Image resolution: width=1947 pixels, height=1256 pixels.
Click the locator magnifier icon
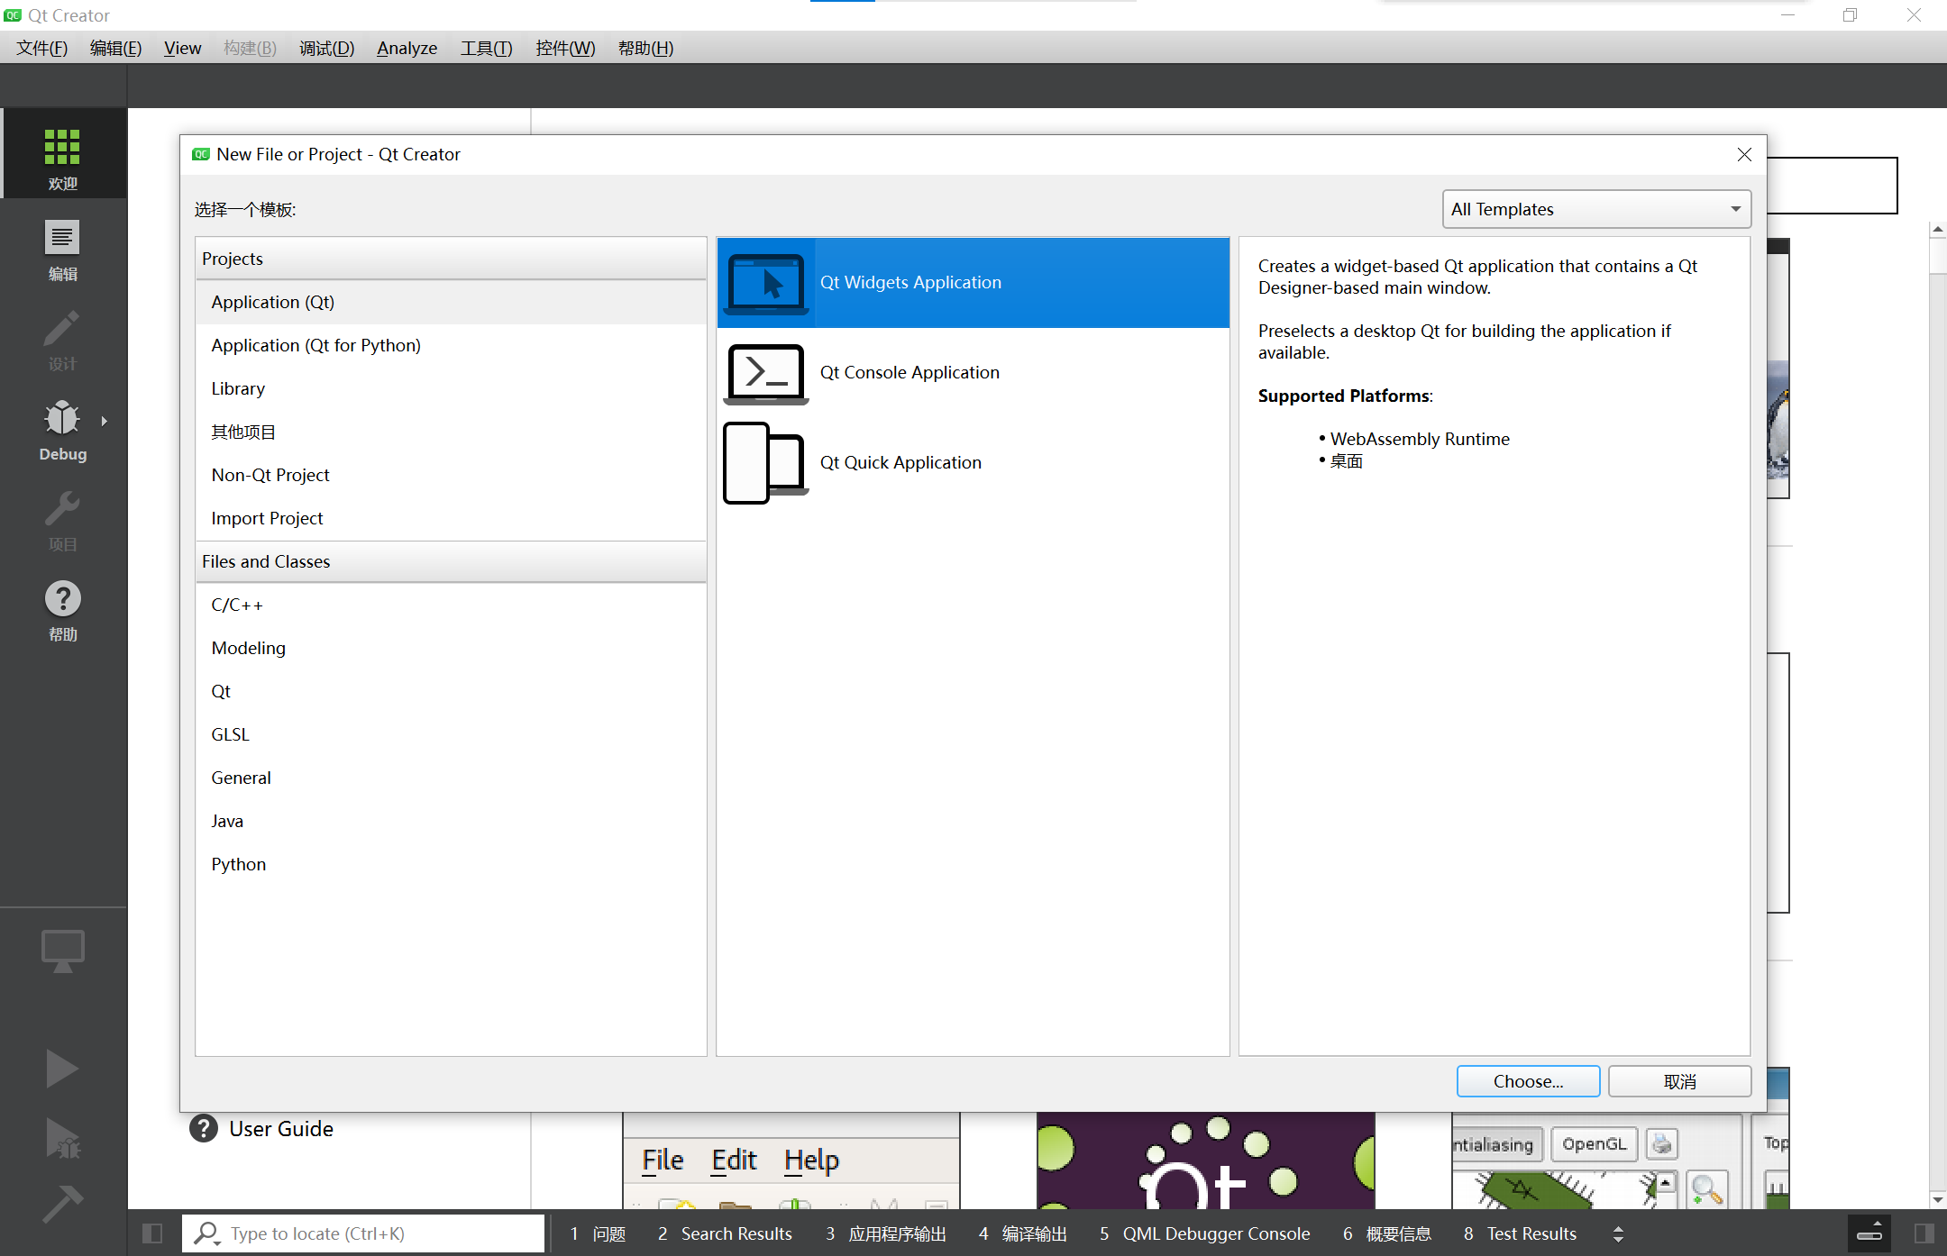coord(207,1233)
